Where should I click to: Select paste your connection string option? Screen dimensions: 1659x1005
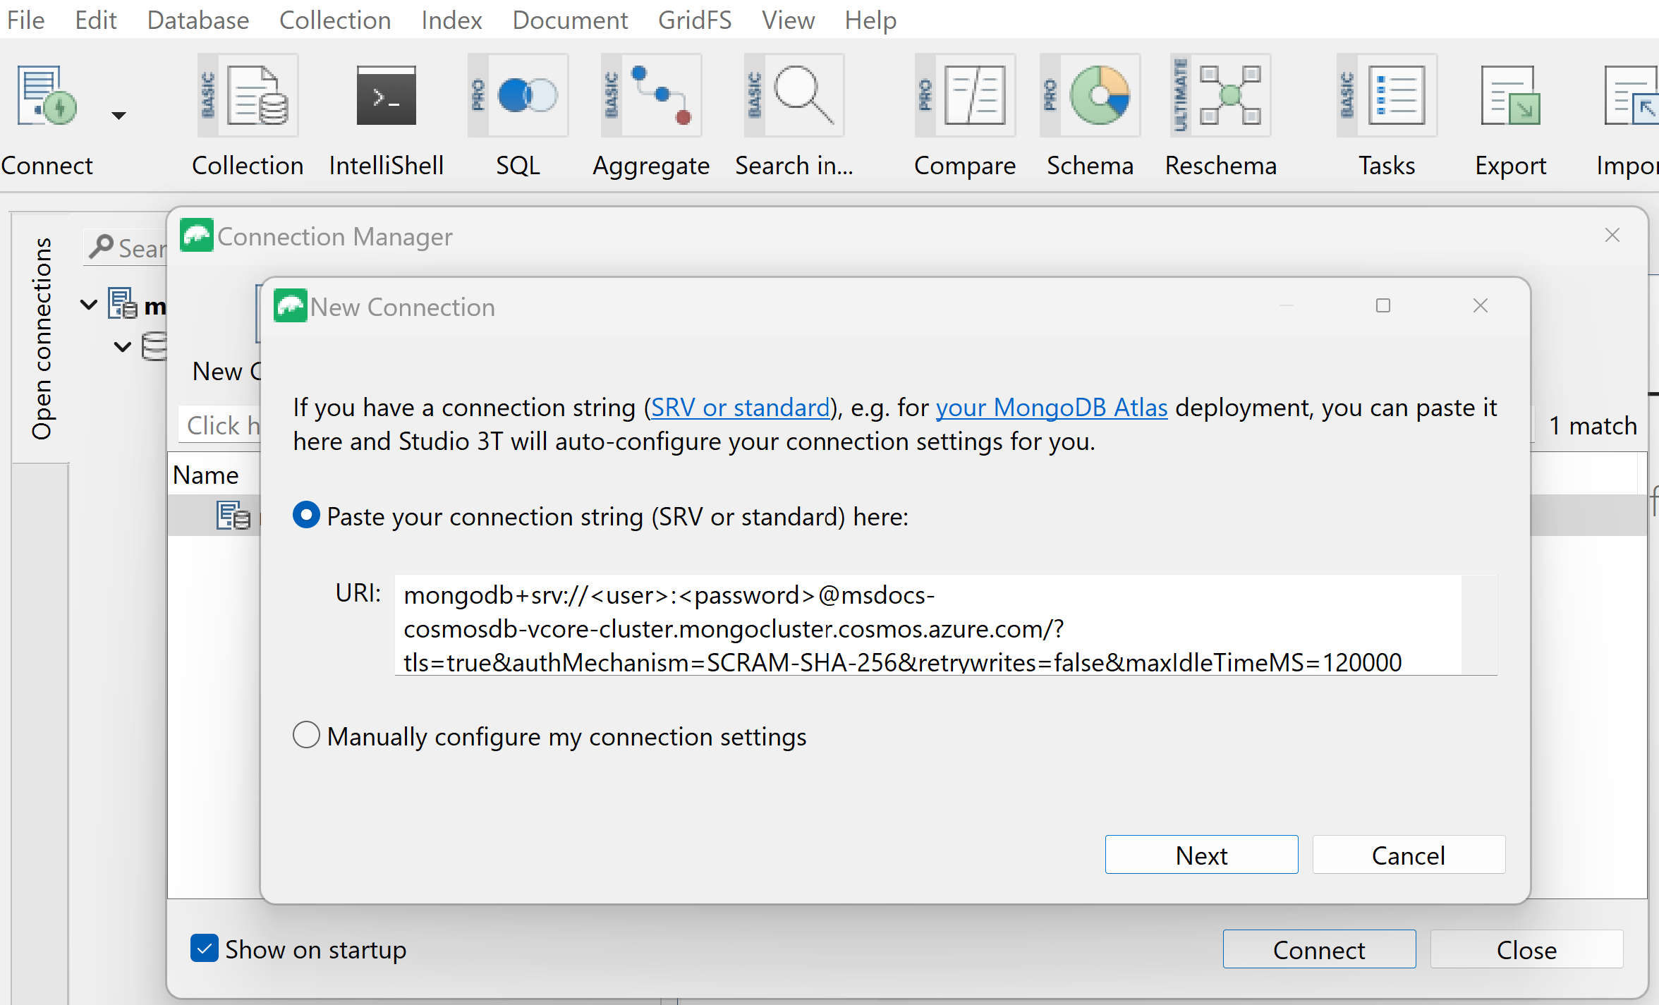click(x=306, y=515)
